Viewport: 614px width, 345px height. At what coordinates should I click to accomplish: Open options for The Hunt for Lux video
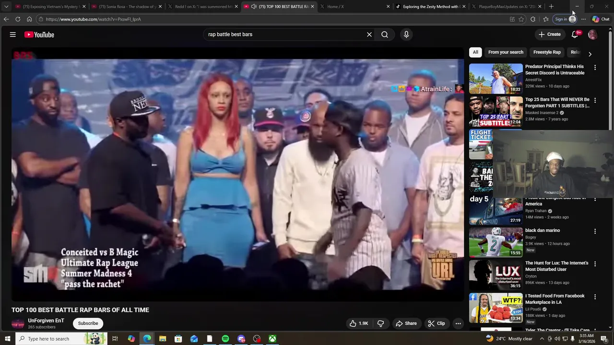(x=595, y=264)
